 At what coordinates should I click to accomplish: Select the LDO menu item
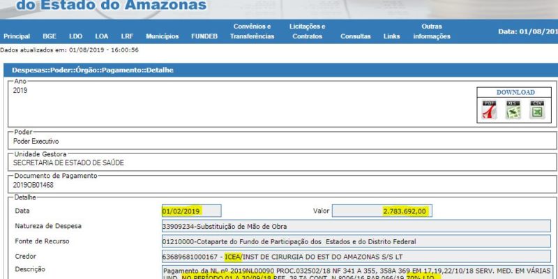pos(75,36)
